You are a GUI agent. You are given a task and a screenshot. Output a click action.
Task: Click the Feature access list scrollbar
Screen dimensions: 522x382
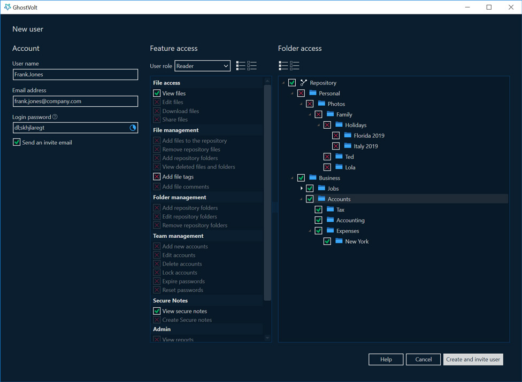267,193
